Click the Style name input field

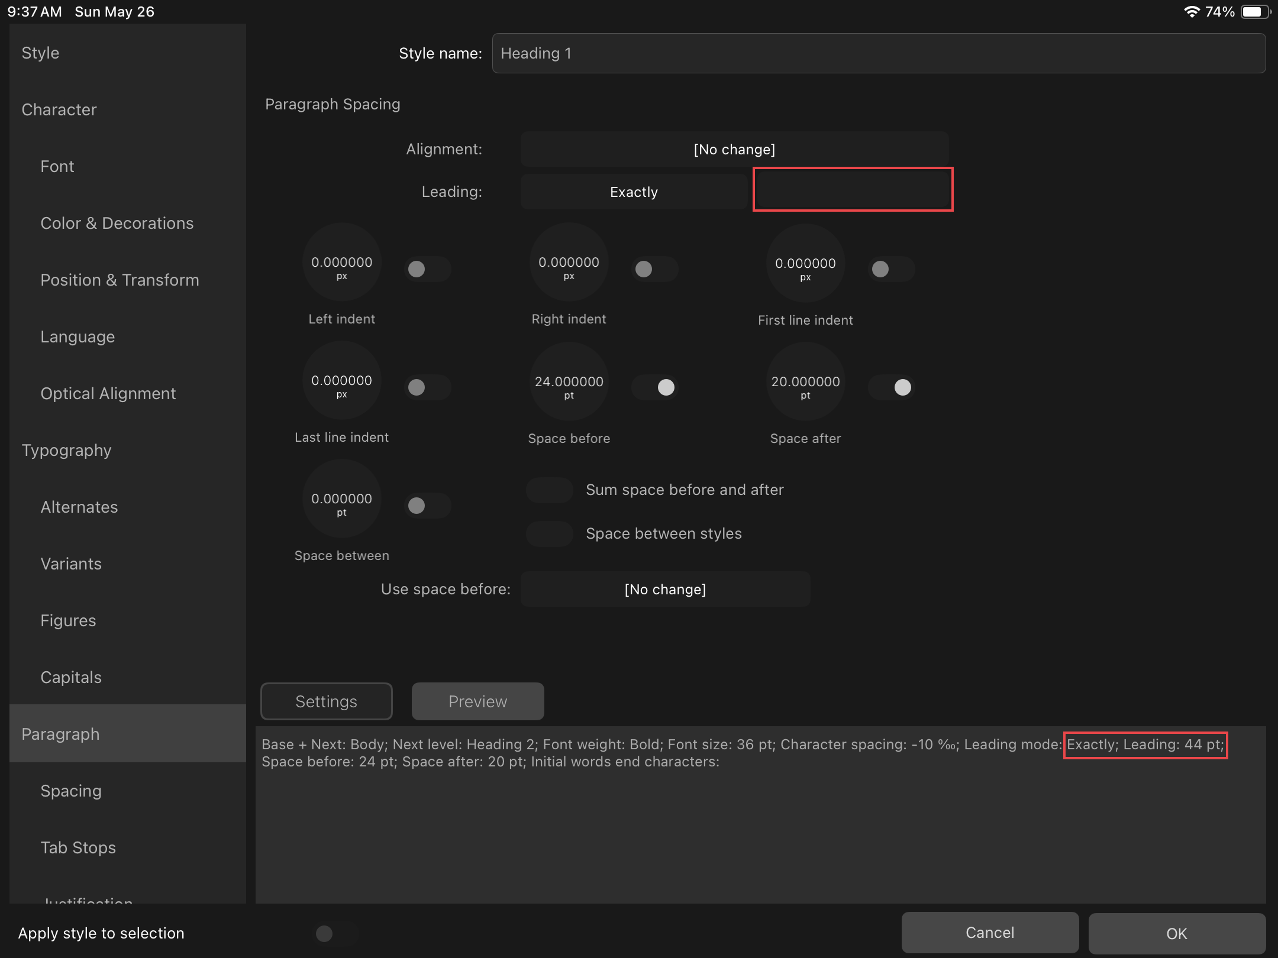(x=879, y=54)
